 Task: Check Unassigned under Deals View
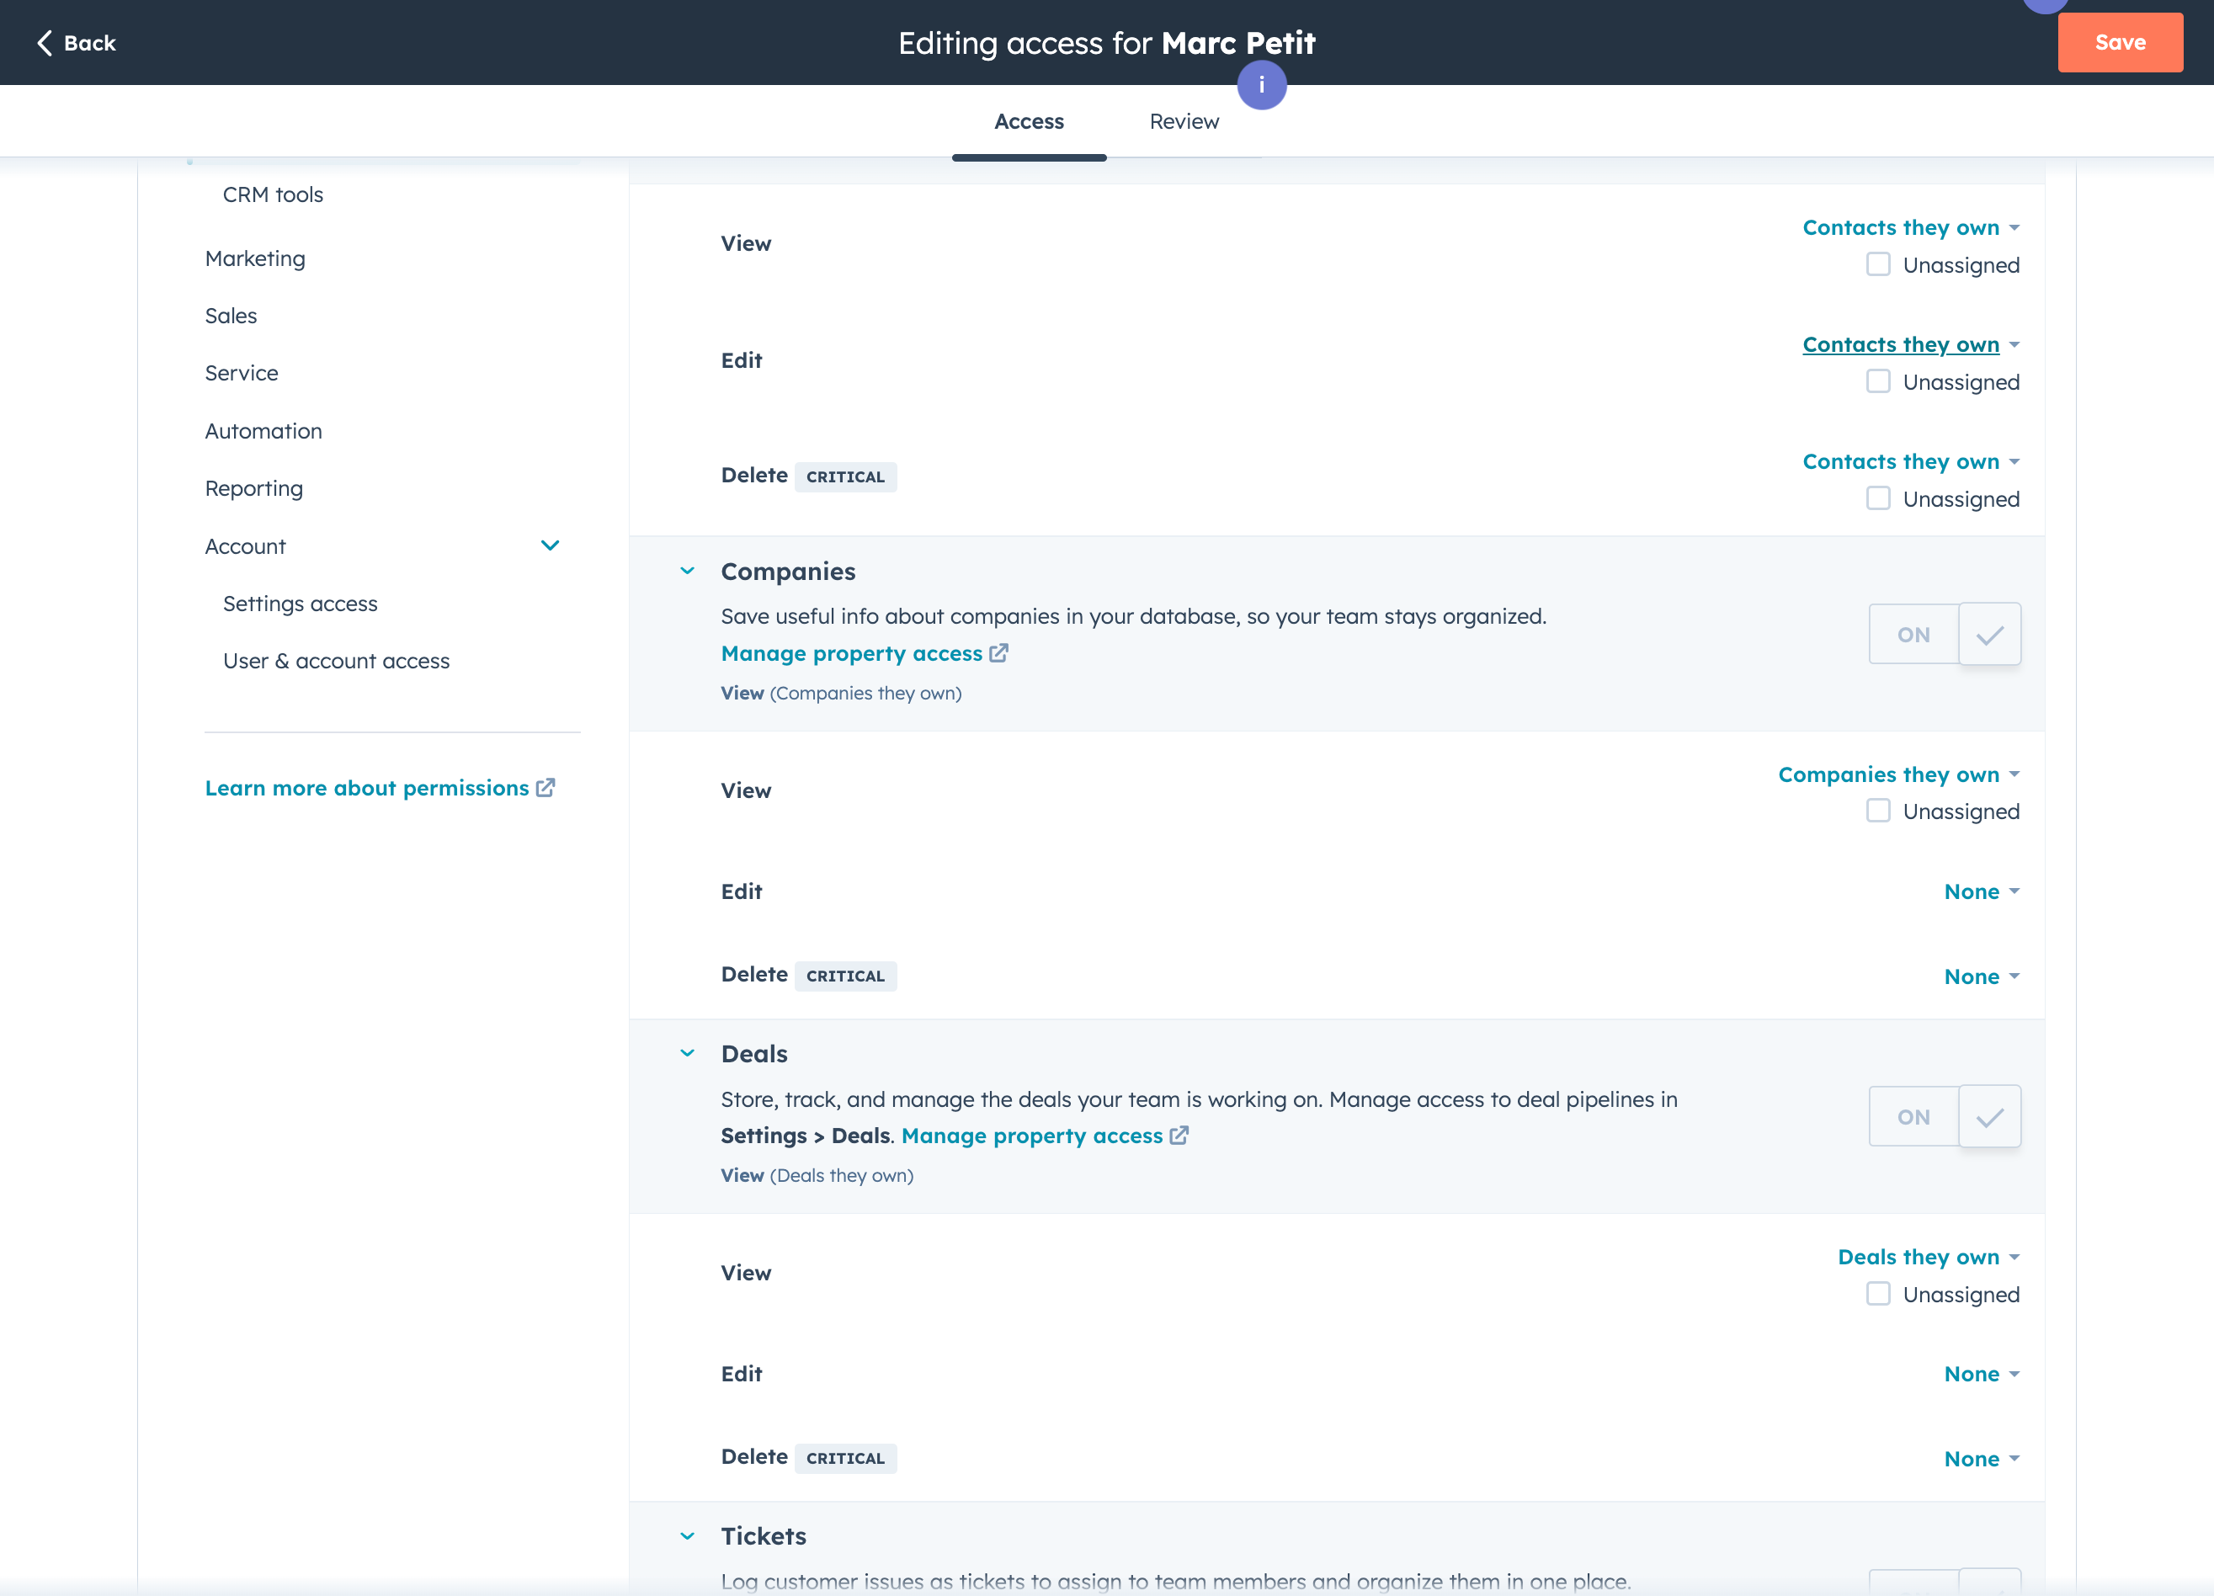point(1878,1295)
